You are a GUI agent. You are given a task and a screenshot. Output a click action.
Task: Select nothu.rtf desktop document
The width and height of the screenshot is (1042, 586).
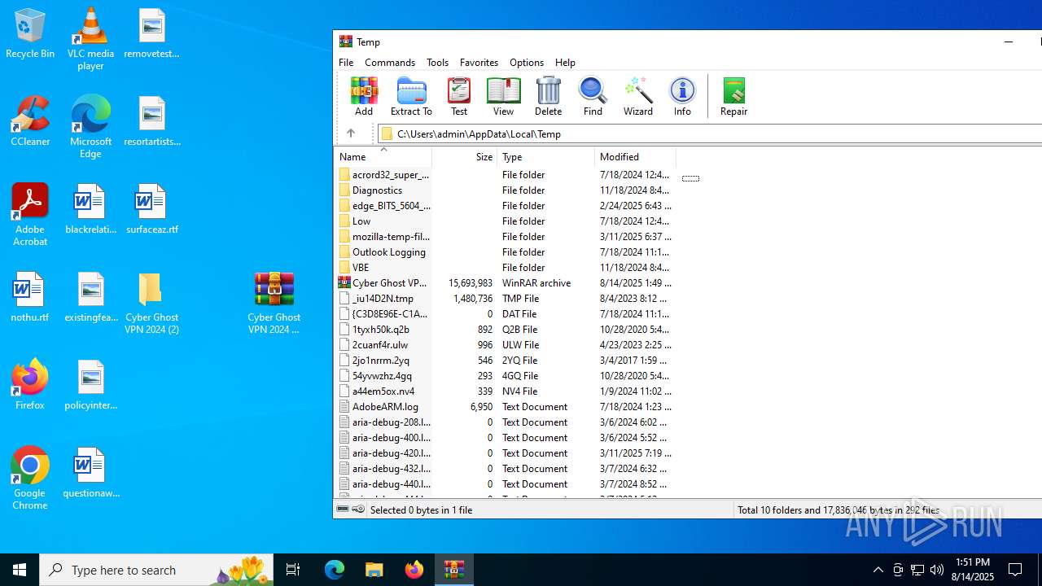pyautogui.click(x=30, y=297)
